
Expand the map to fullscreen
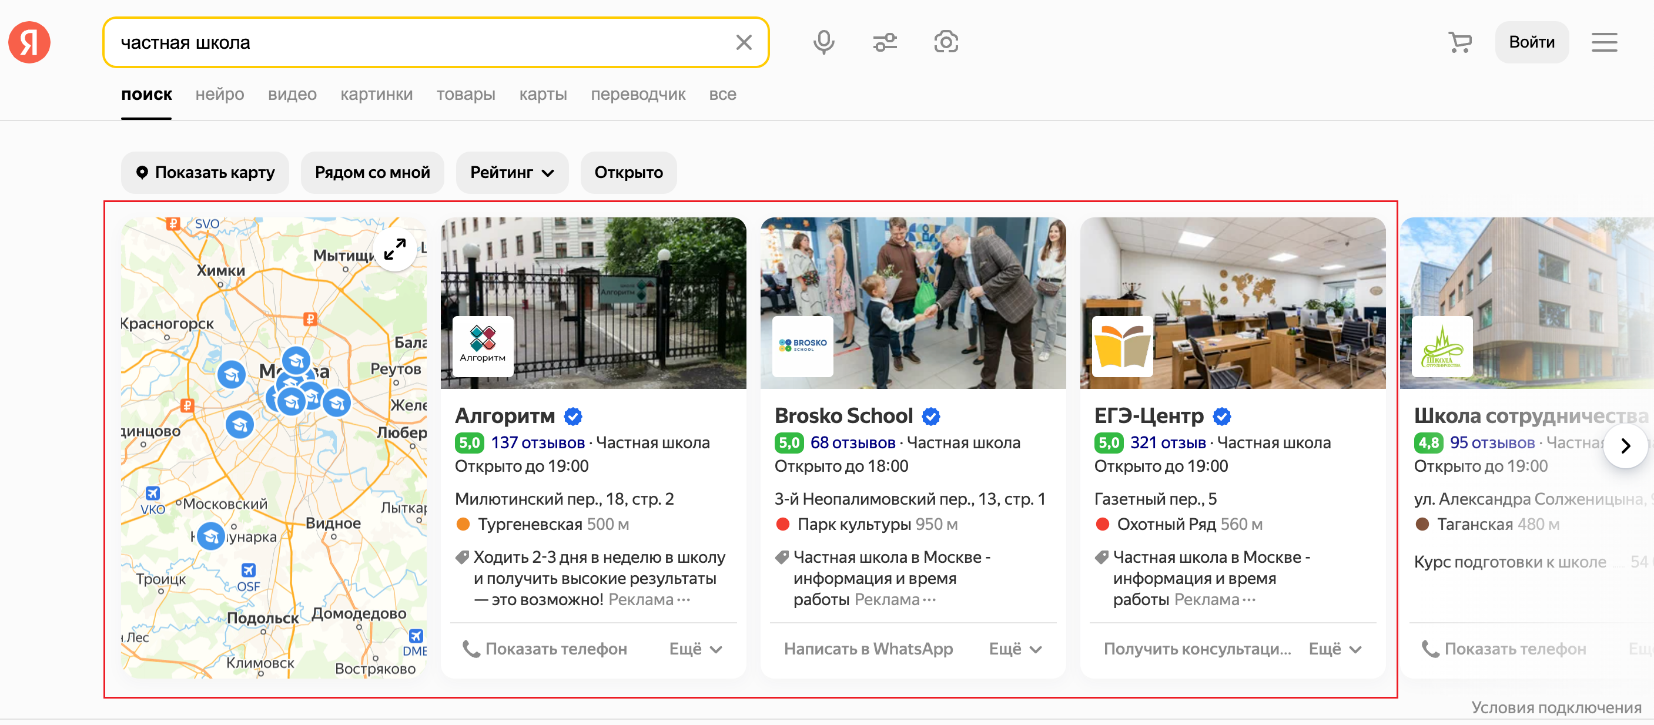394,250
